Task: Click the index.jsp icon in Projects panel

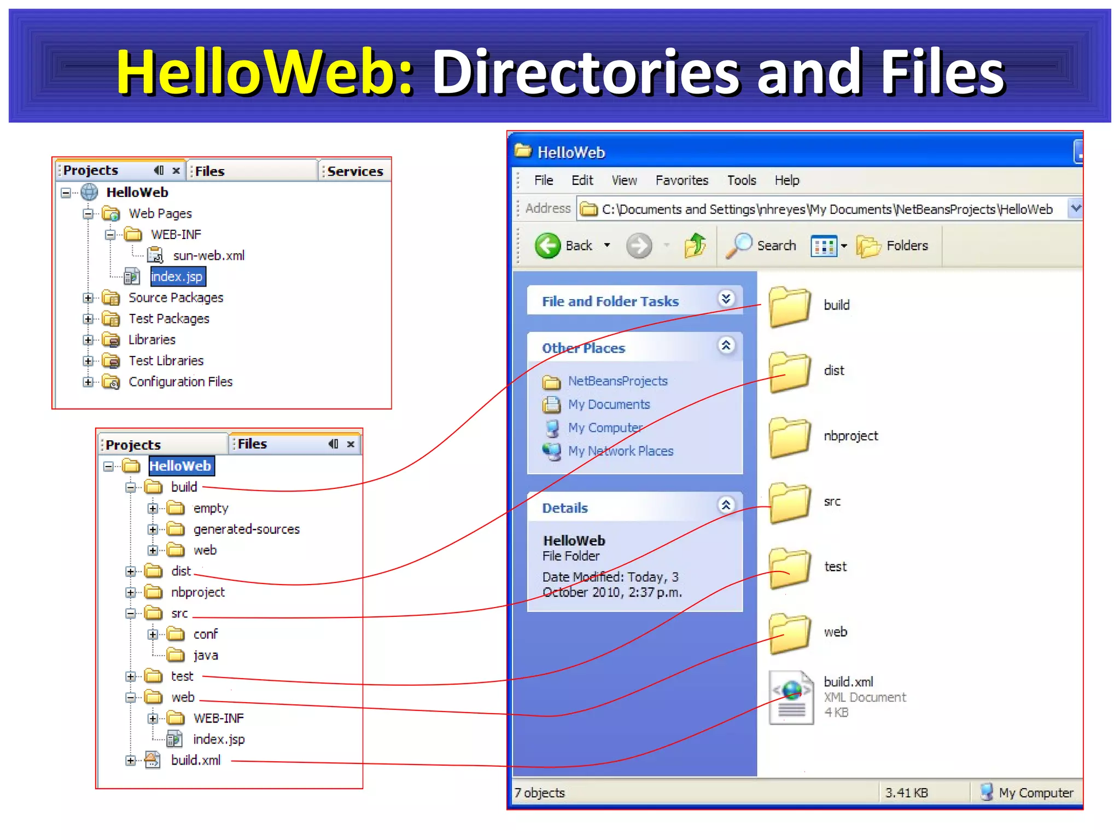Action: 132,276
